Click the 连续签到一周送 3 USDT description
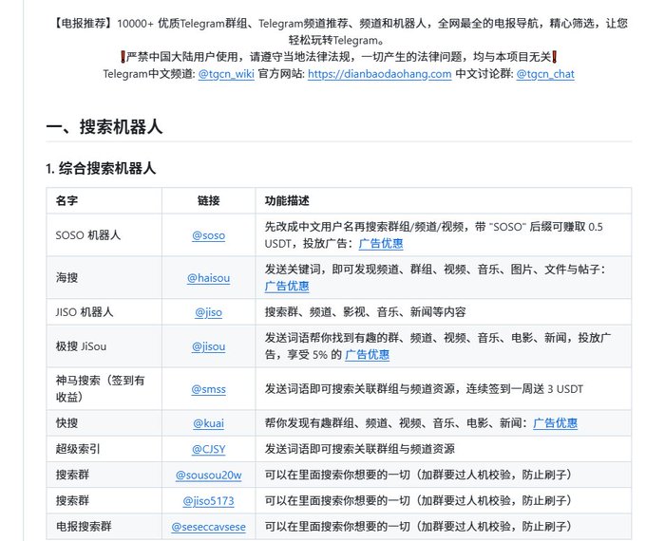 (524, 389)
